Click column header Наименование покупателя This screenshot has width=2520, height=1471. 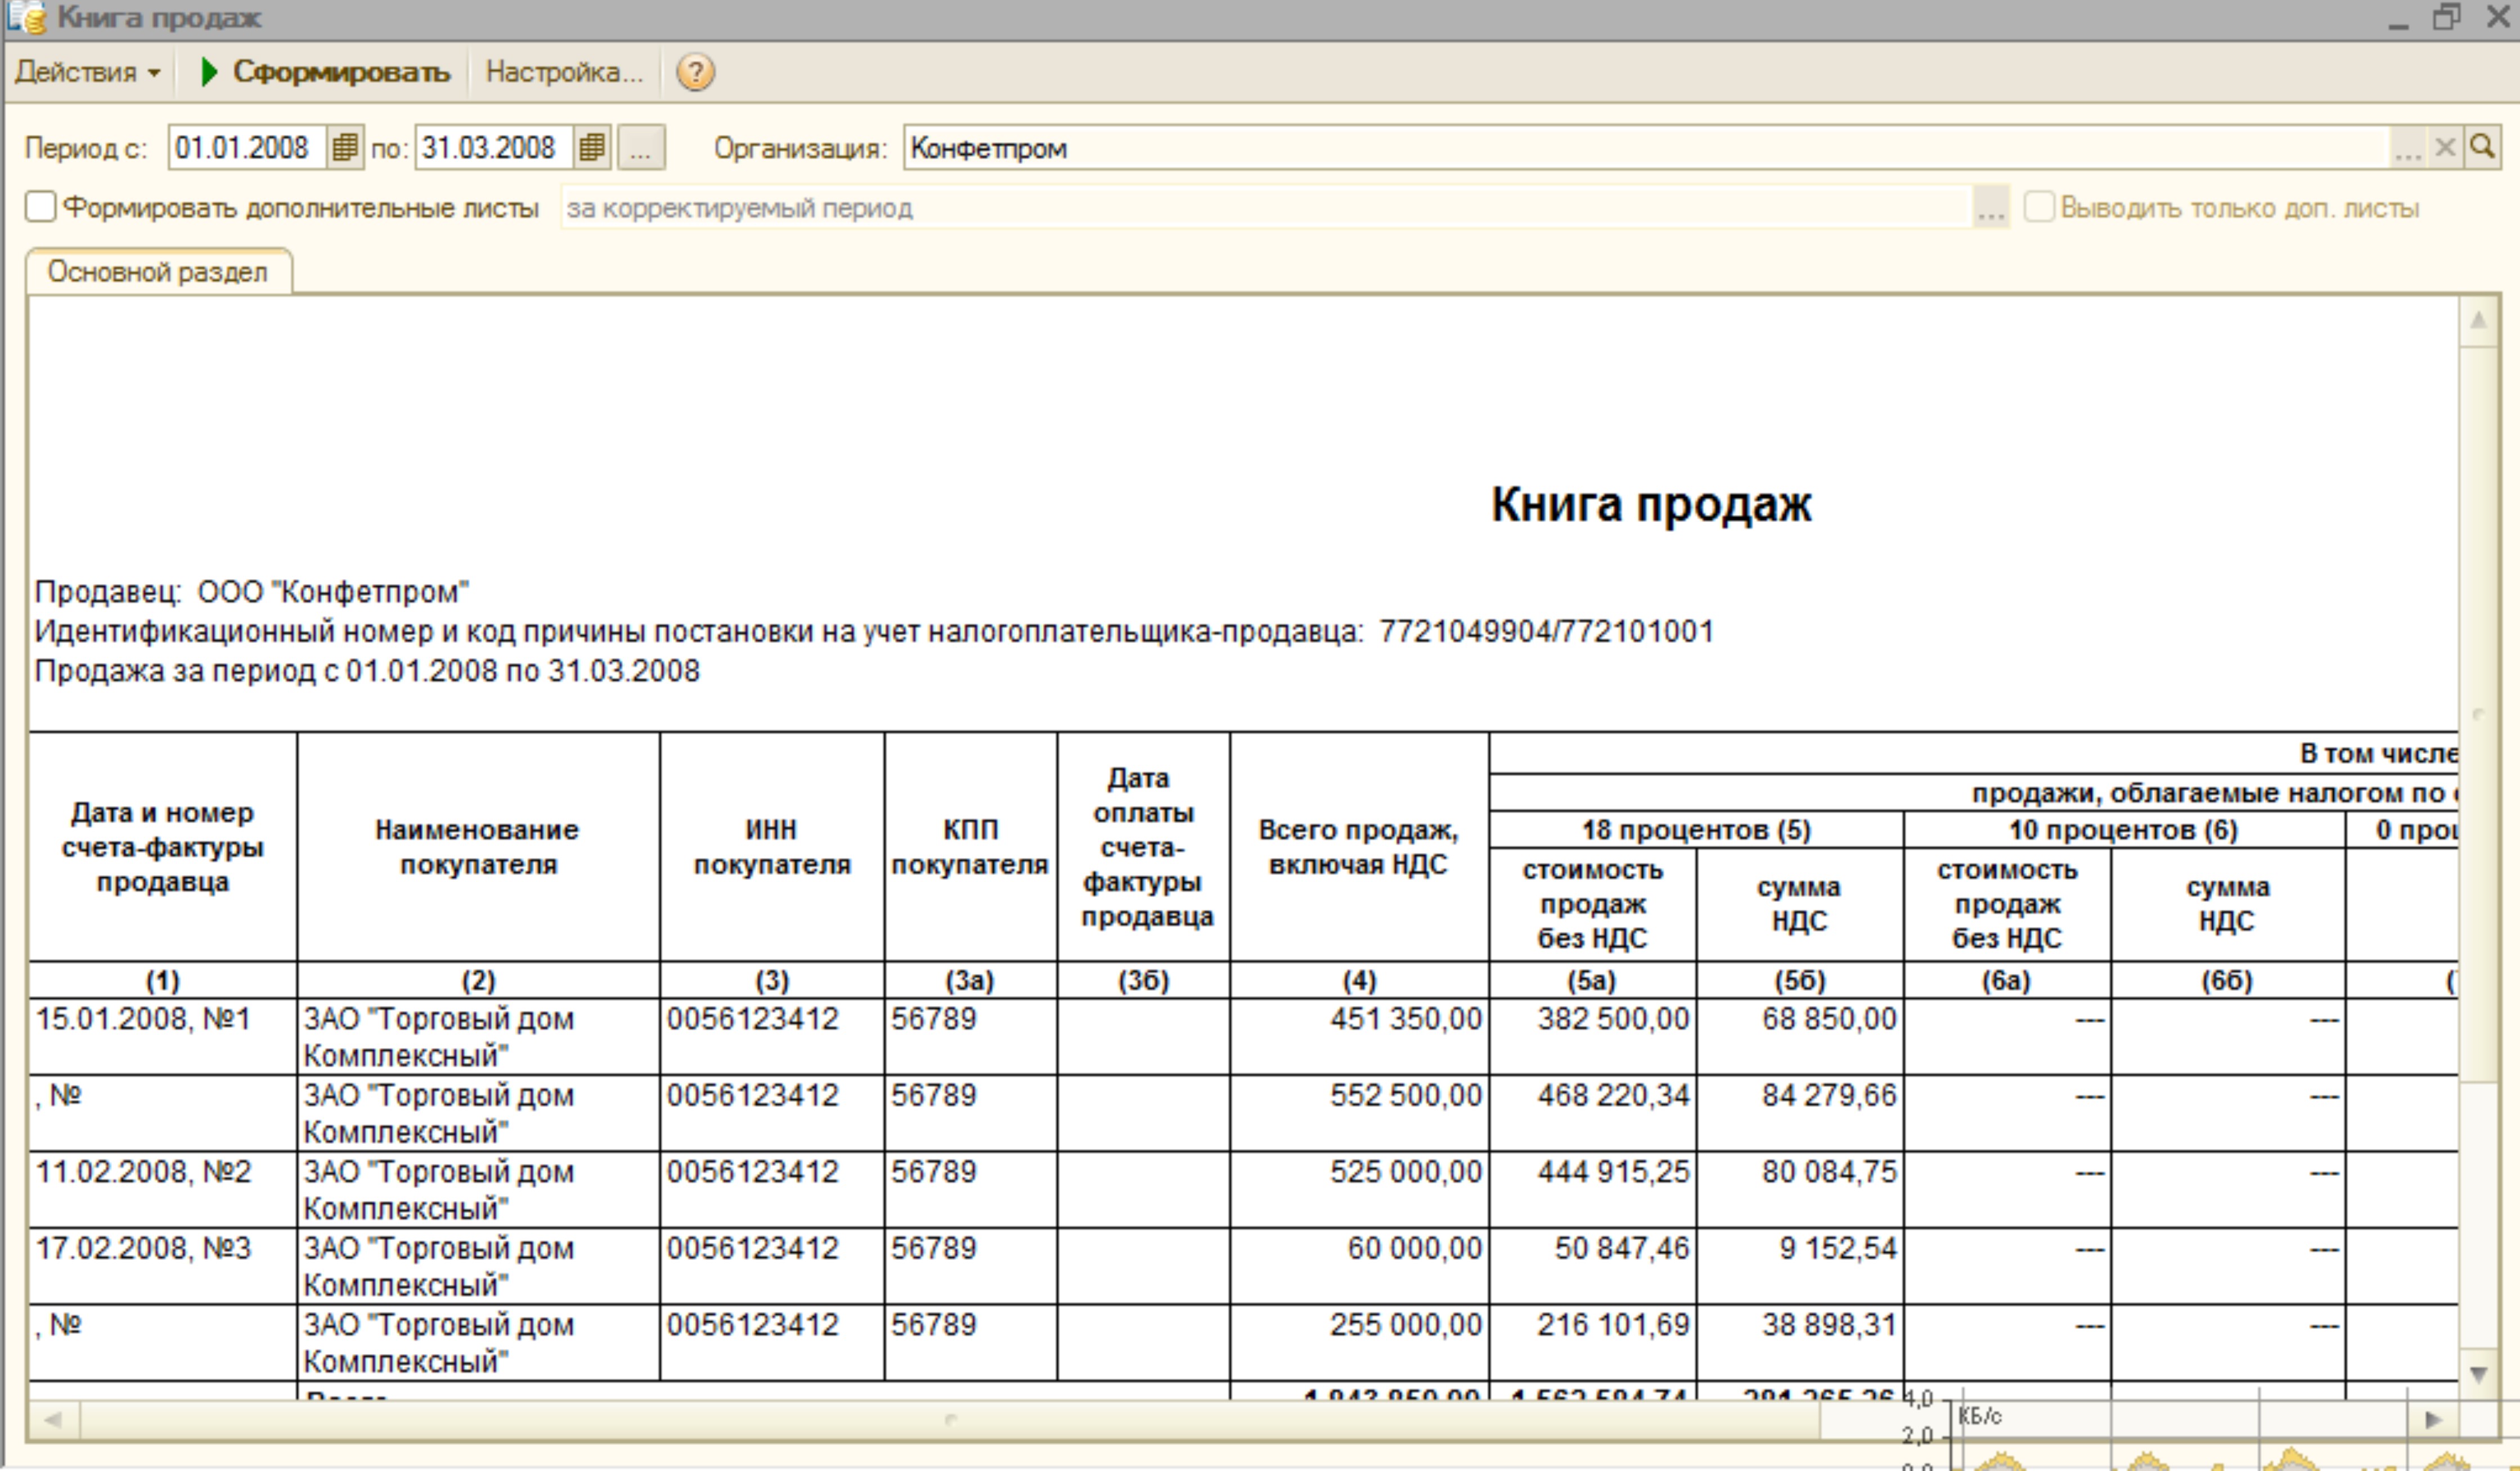point(478,847)
